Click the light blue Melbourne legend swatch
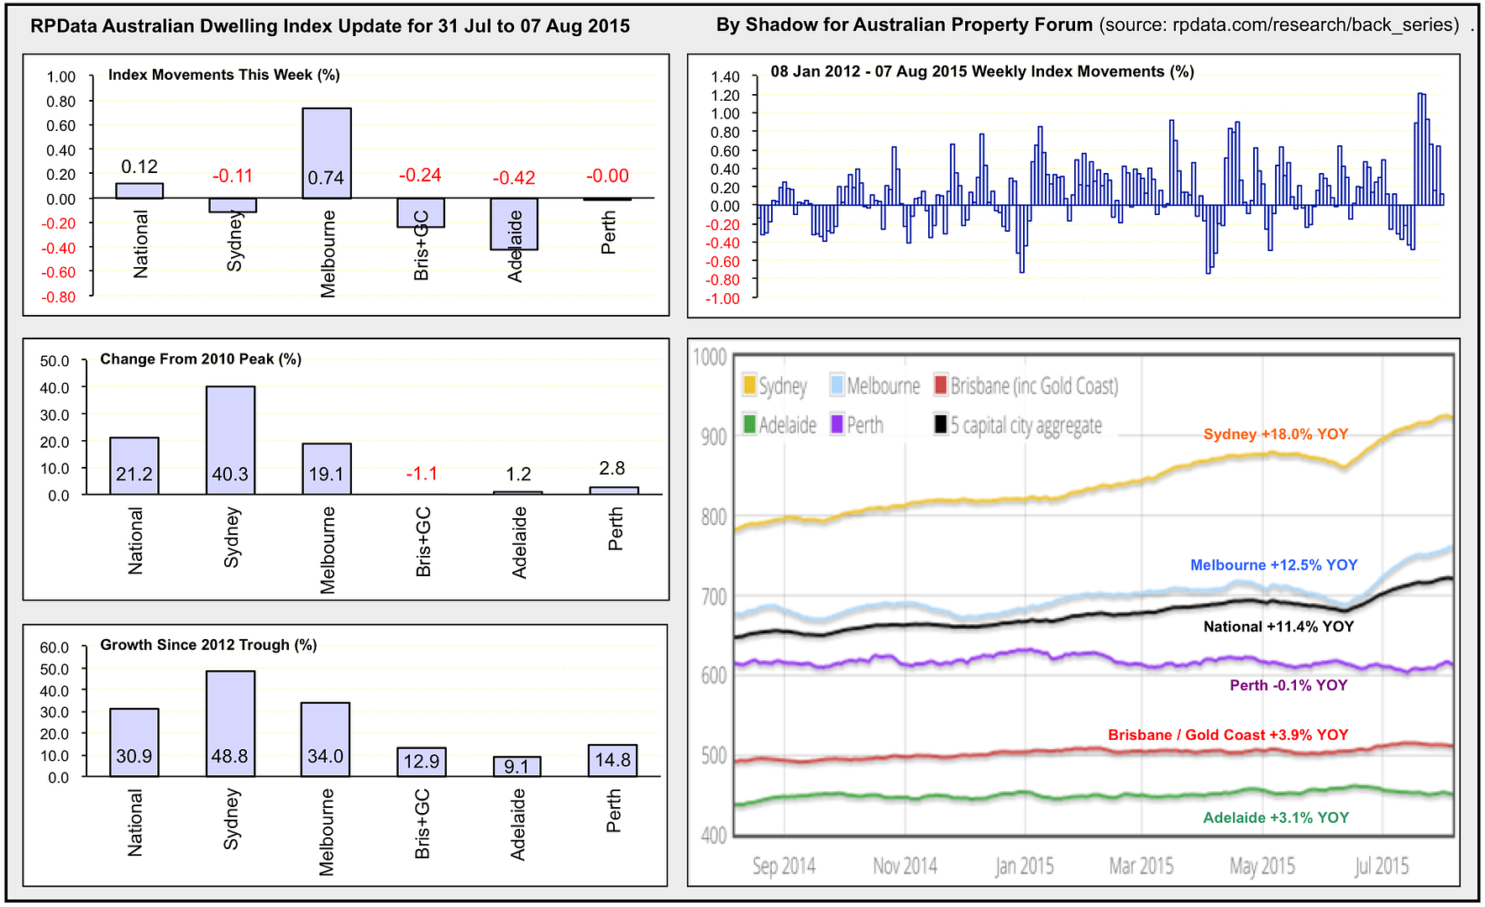The width and height of the screenshot is (1485, 907). click(837, 385)
